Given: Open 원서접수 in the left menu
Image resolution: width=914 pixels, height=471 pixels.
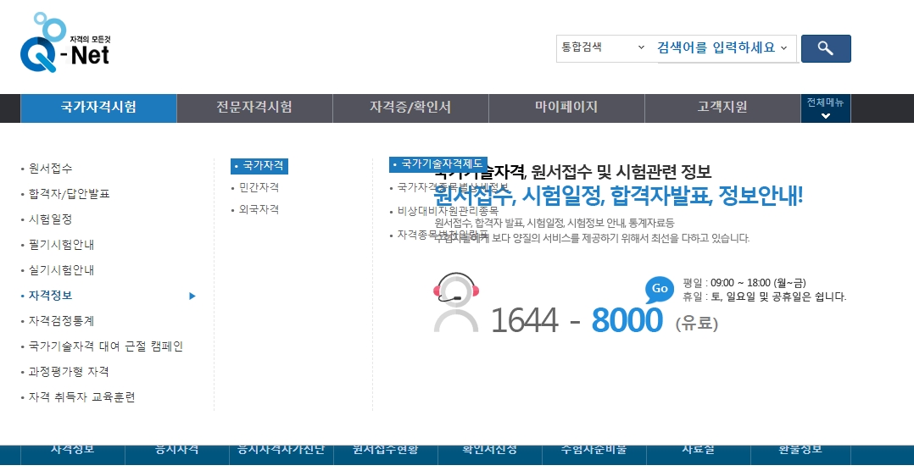Looking at the screenshot, I should click(x=51, y=169).
